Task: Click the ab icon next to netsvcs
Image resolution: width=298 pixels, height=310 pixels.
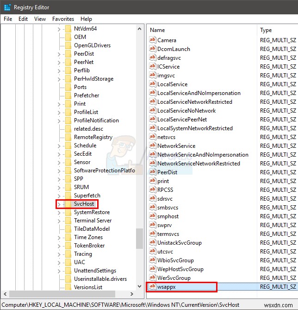Action: pos(152,137)
